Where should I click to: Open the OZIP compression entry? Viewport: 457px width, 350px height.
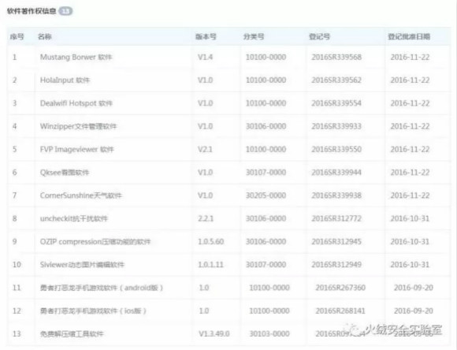click(95, 241)
